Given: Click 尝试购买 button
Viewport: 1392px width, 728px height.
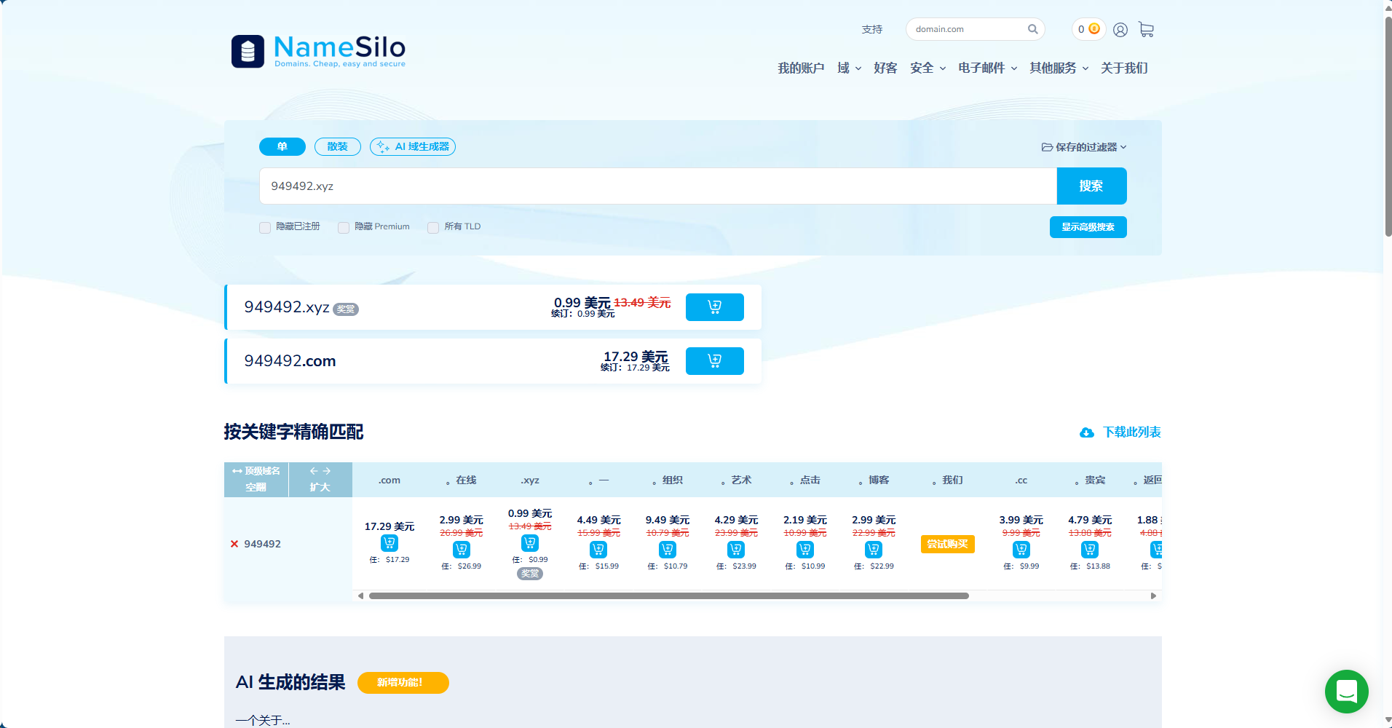Looking at the screenshot, I should tap(947, 544).
